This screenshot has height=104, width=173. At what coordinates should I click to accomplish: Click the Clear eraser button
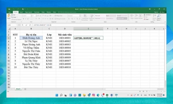[146, 19]
